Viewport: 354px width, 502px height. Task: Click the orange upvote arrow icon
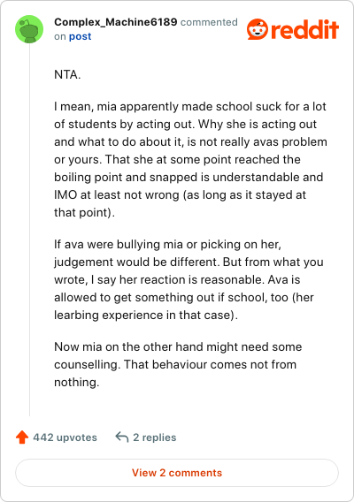click(22, 437)
